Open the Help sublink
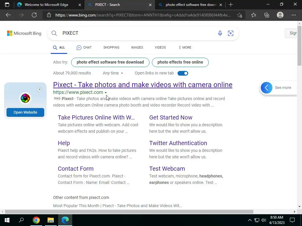Screen dimensions: 302x226 64,143
